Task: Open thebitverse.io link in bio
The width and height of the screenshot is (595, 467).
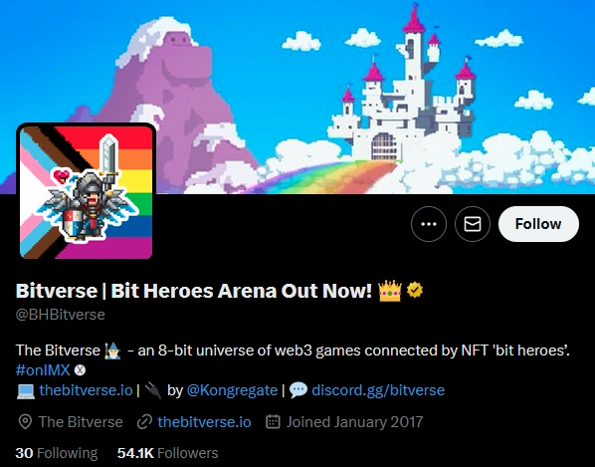Action: (86, 390)
